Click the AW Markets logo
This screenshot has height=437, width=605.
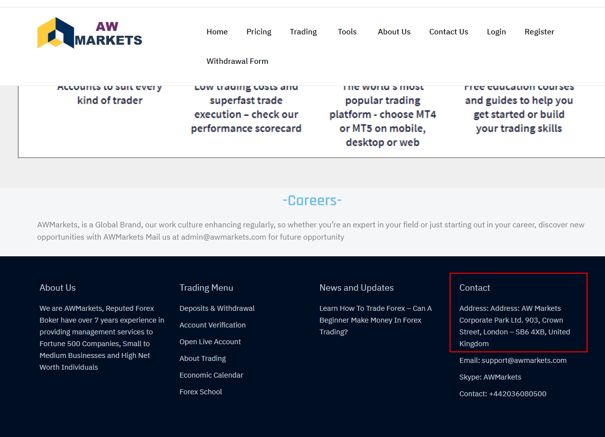90,33
